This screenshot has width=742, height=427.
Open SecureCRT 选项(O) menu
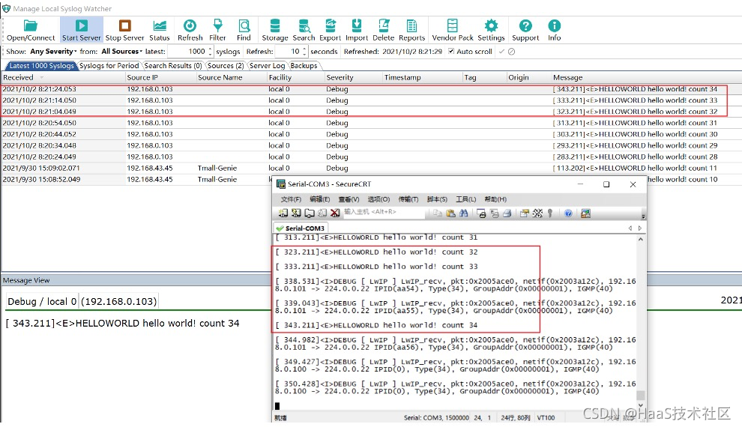(378, 199)
